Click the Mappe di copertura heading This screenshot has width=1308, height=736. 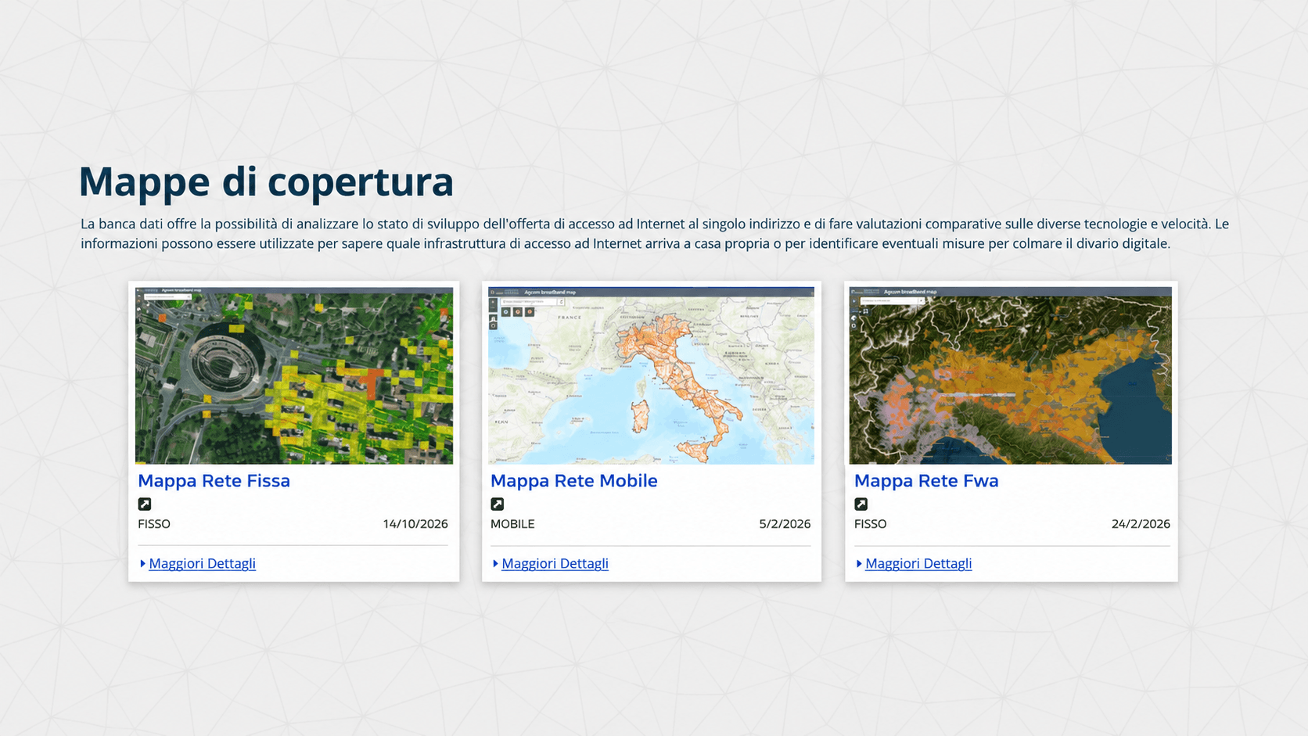point(266,181)
